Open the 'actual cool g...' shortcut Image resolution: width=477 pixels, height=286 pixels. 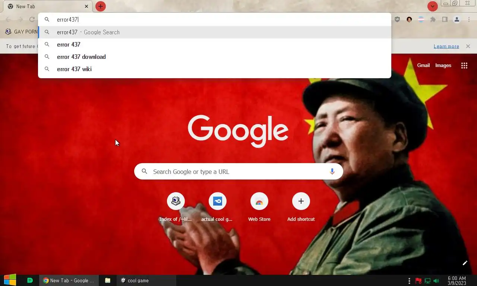point(217,207)
